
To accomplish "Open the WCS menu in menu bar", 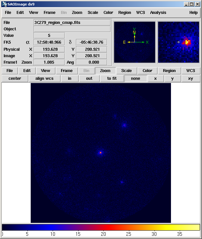I will (141, 13).
